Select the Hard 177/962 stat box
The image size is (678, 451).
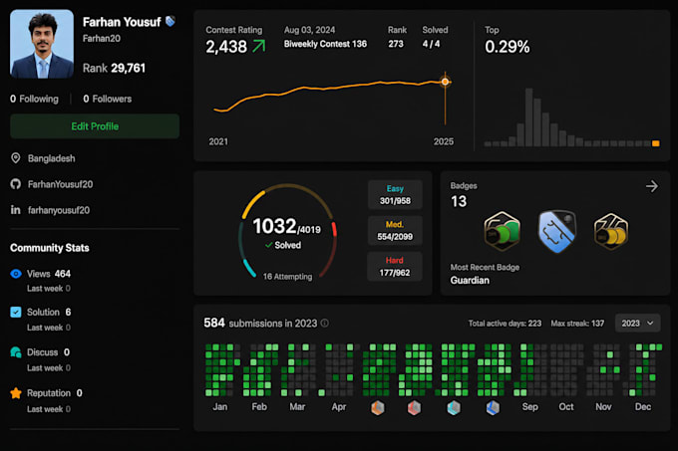(x=395, y=266)
